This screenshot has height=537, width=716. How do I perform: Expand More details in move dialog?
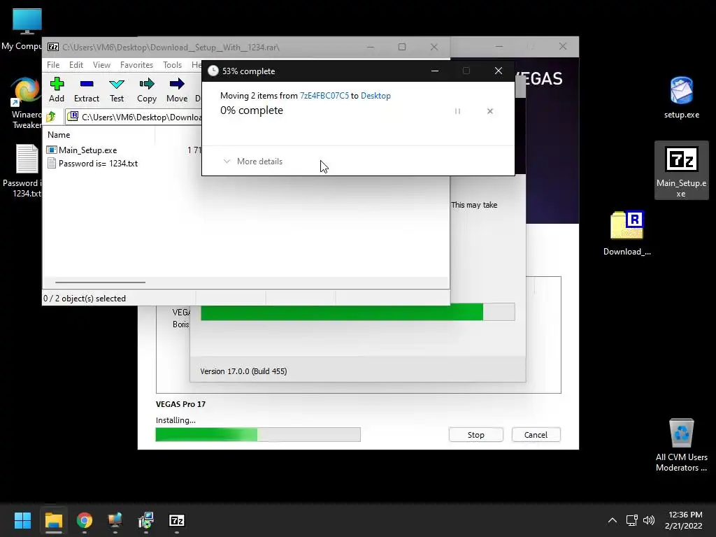click(252, 162)
